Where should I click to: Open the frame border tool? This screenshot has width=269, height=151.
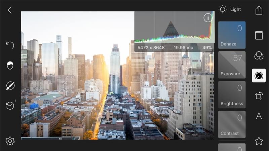click(x=259, y=35)
